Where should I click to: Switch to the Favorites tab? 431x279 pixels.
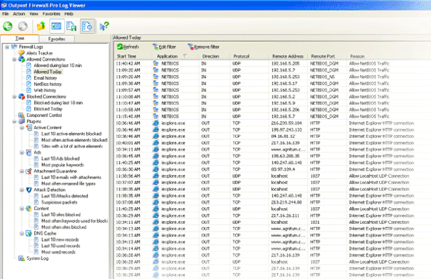pos(56,39)
